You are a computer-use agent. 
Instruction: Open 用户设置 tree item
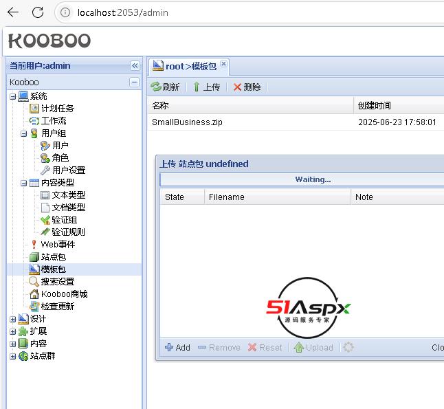pyautogui.click(x=69, y=170)
